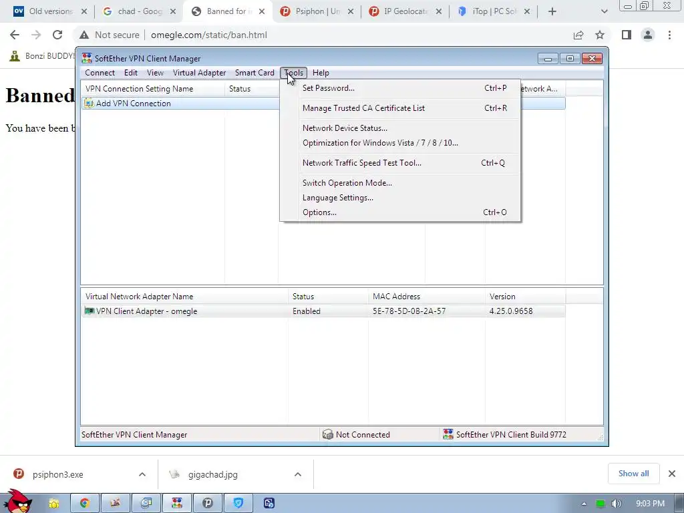Click the adapter Status column header

(328, 297)
